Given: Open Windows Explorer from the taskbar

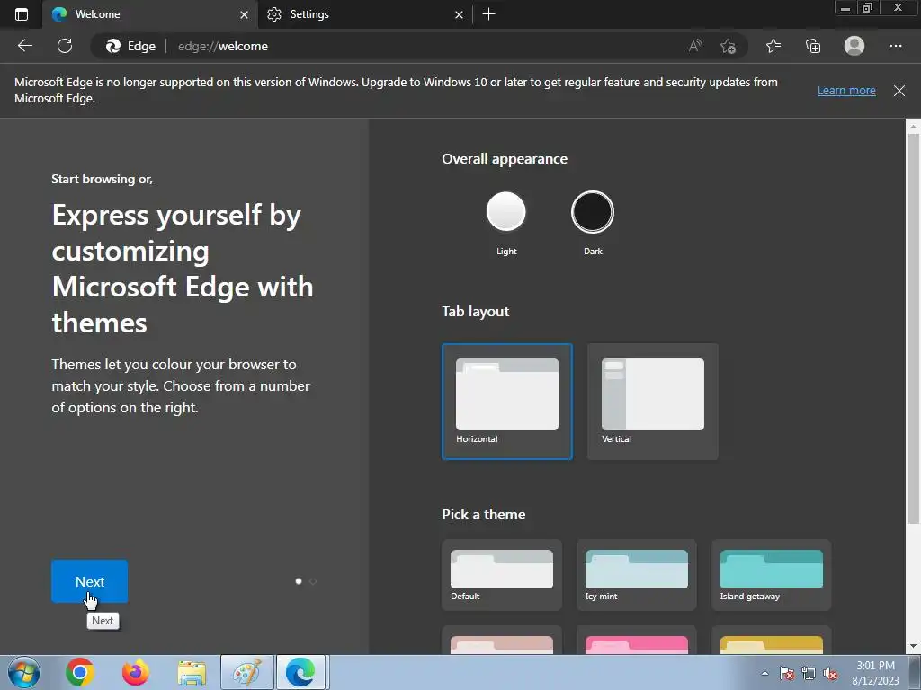Looking at the screenshot, I should pyautogui.click(x=192, y=672).
